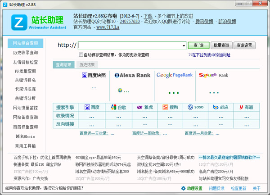
Task: Click the 必应 Bing icon
Action: 216,107
